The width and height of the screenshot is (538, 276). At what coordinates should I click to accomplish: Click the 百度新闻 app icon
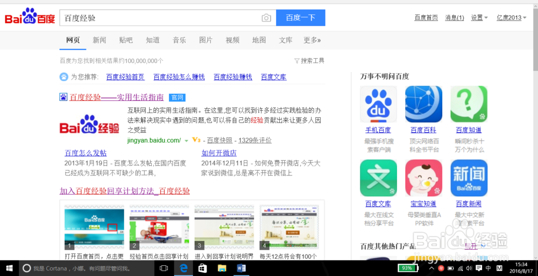pyautogui.click(x=469, y=178)
